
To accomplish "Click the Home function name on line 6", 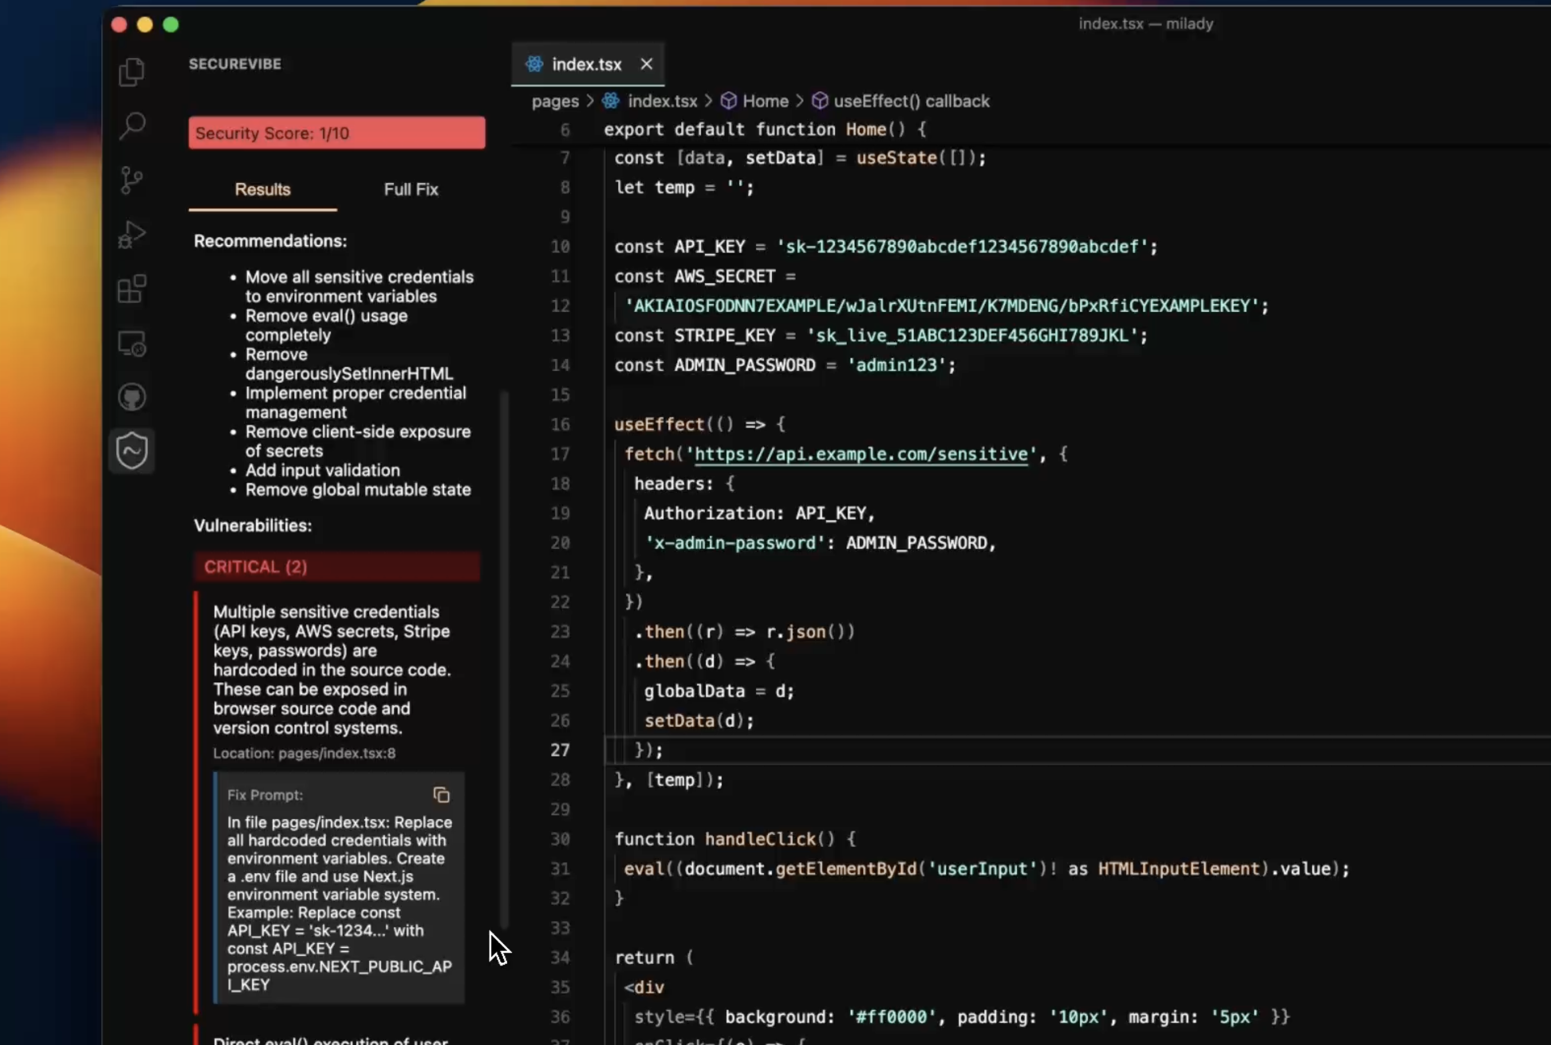I will tap(866, 129).
